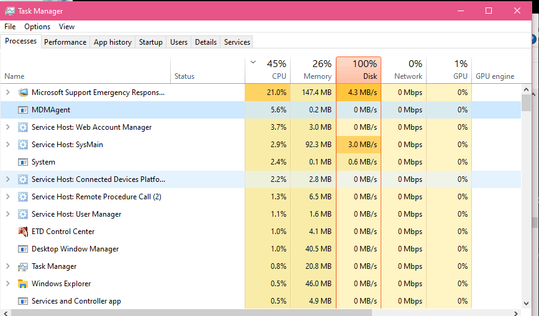Click the Task Manager process row icon
539x316 pixels.
coord(23,266)
